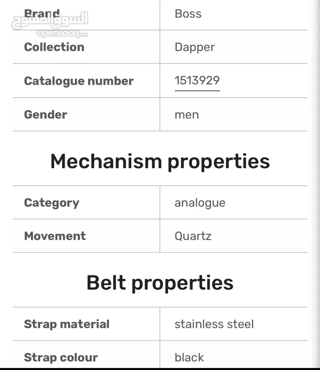This screenshot has height=370, width=320.
Task: Select the Dapper collection value
Action: click(194, 47)
